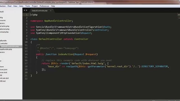Open AppBundle.php in sidebar
Screen dimensions: 180x101
click(x=6, y=49)
